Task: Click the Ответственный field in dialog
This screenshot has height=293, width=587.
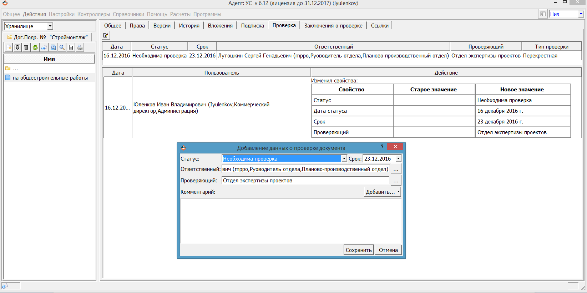Action: (x=305, y=169)
